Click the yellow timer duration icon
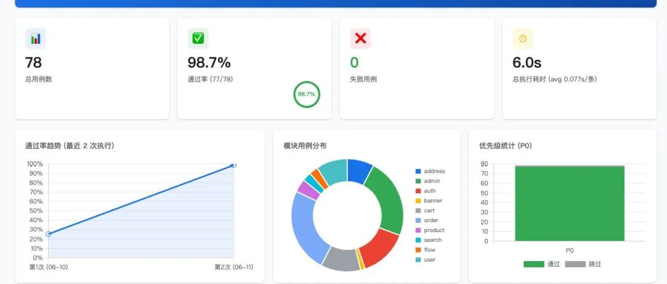This screenshot has width=667, height=284. [523, 39]
